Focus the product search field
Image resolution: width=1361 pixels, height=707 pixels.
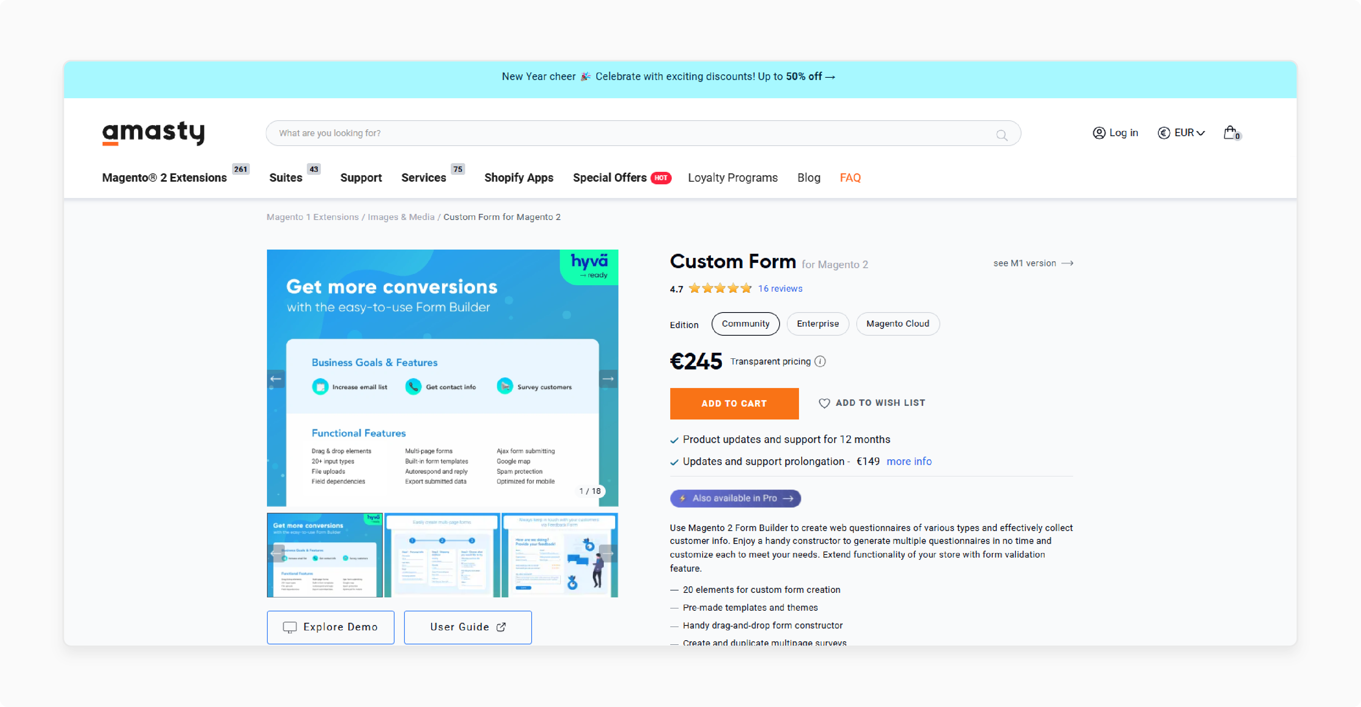pos(643,134)
